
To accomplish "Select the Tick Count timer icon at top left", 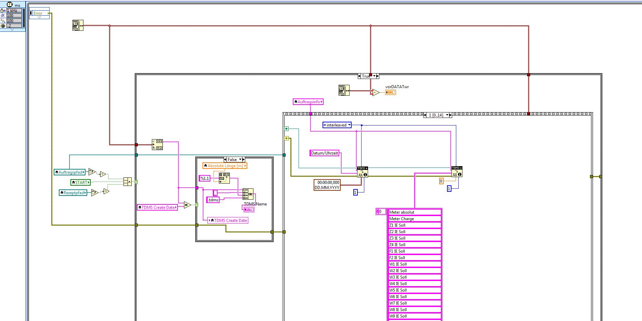I will [78, 25].
